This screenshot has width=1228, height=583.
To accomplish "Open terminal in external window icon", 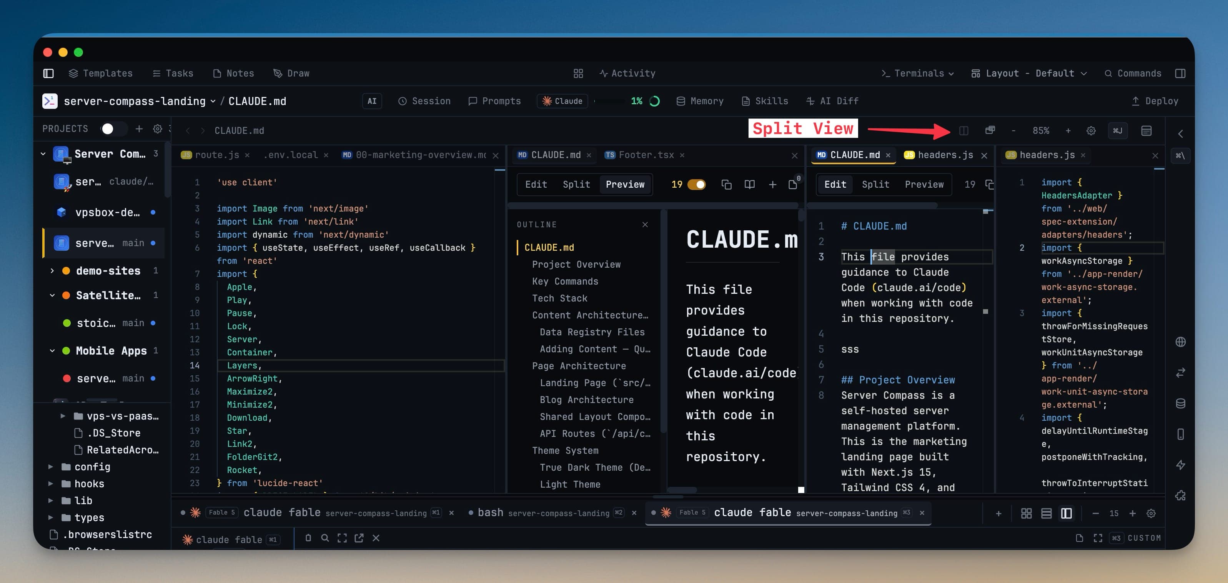I will [x=359, y=538].
